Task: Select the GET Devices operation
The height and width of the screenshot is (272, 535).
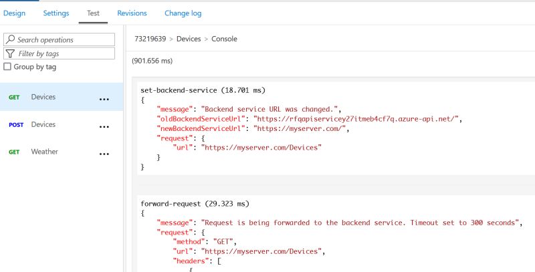Action: coord(62,97)
